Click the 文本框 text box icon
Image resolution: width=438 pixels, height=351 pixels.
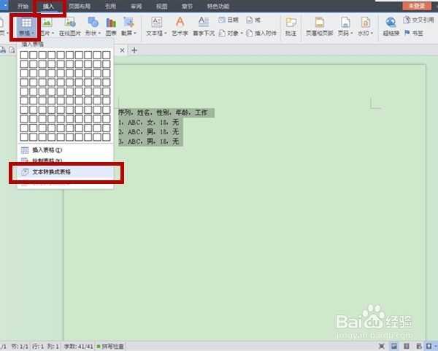(156, 23)
